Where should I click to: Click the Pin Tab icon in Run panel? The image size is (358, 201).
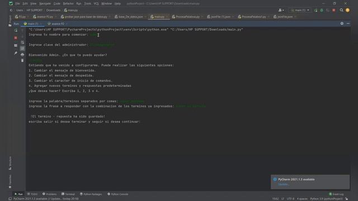click(16, 53)
